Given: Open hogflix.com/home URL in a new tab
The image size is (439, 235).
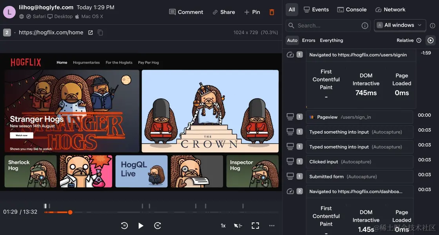Looking at the screenshot, I should (91, 33).
